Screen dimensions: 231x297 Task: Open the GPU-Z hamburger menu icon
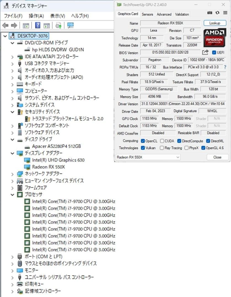[x=225, y=13]
